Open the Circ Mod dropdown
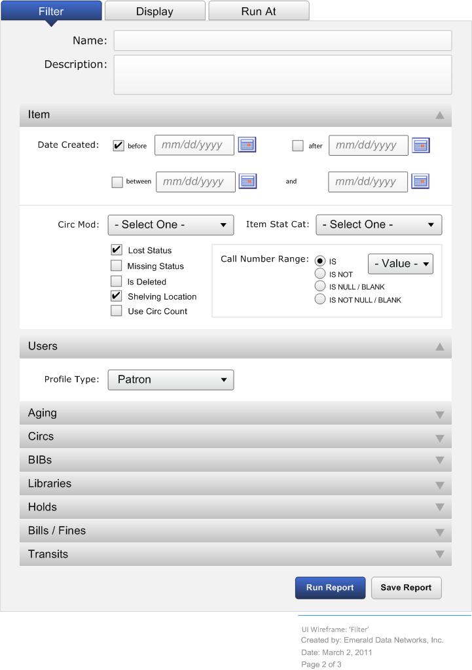The height and width of the screenshot is (670, 472). (170, 225)
